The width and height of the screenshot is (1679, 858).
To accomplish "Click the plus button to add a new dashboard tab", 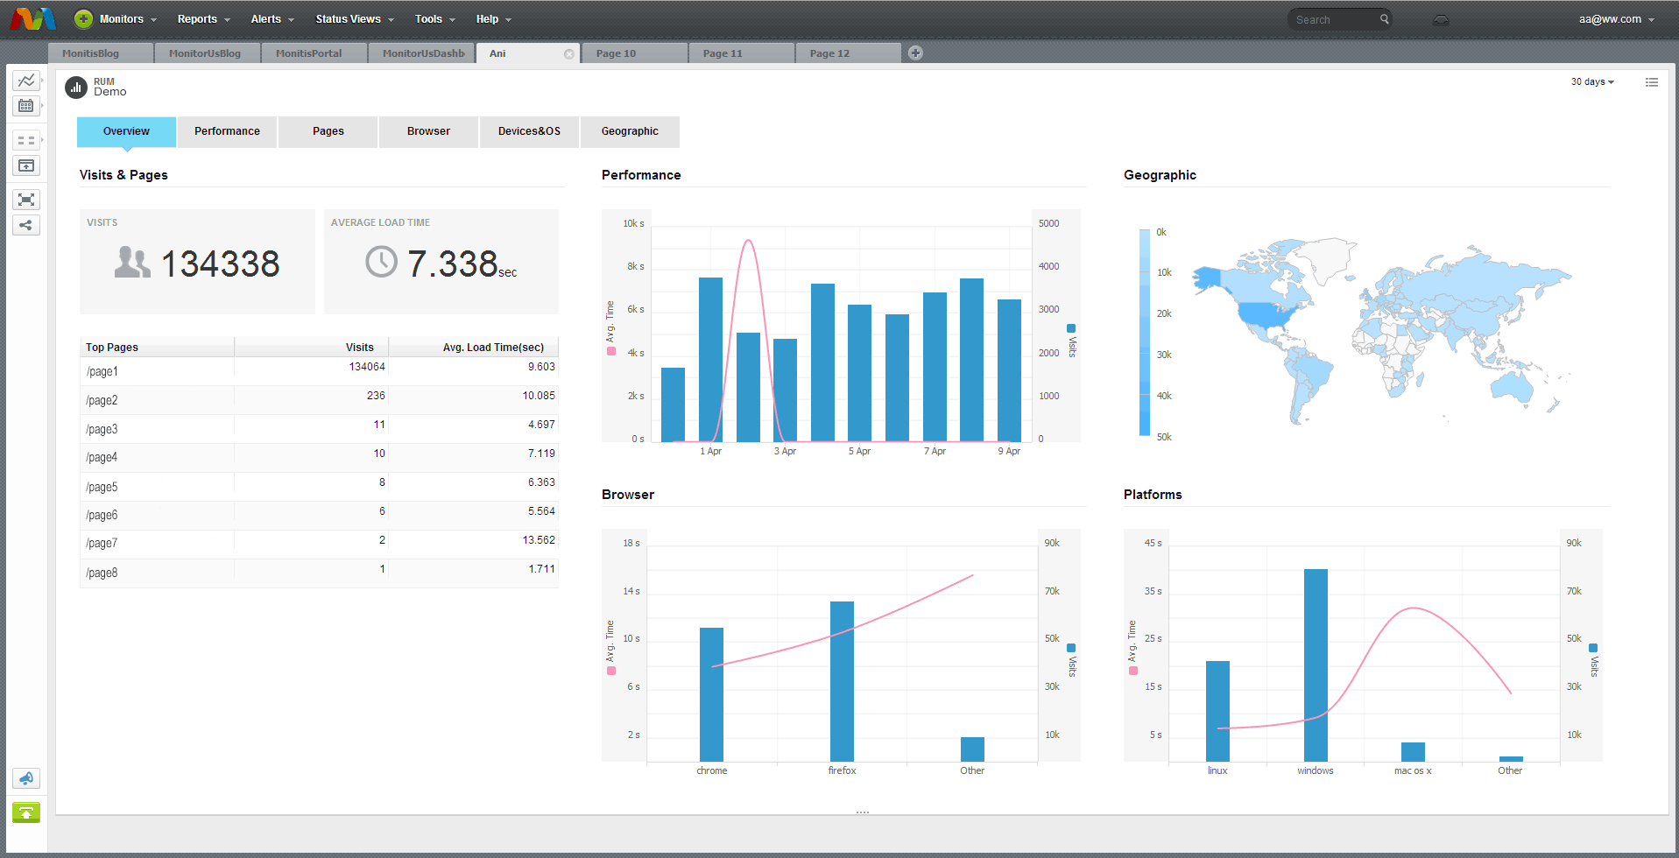I will (914, 53).
